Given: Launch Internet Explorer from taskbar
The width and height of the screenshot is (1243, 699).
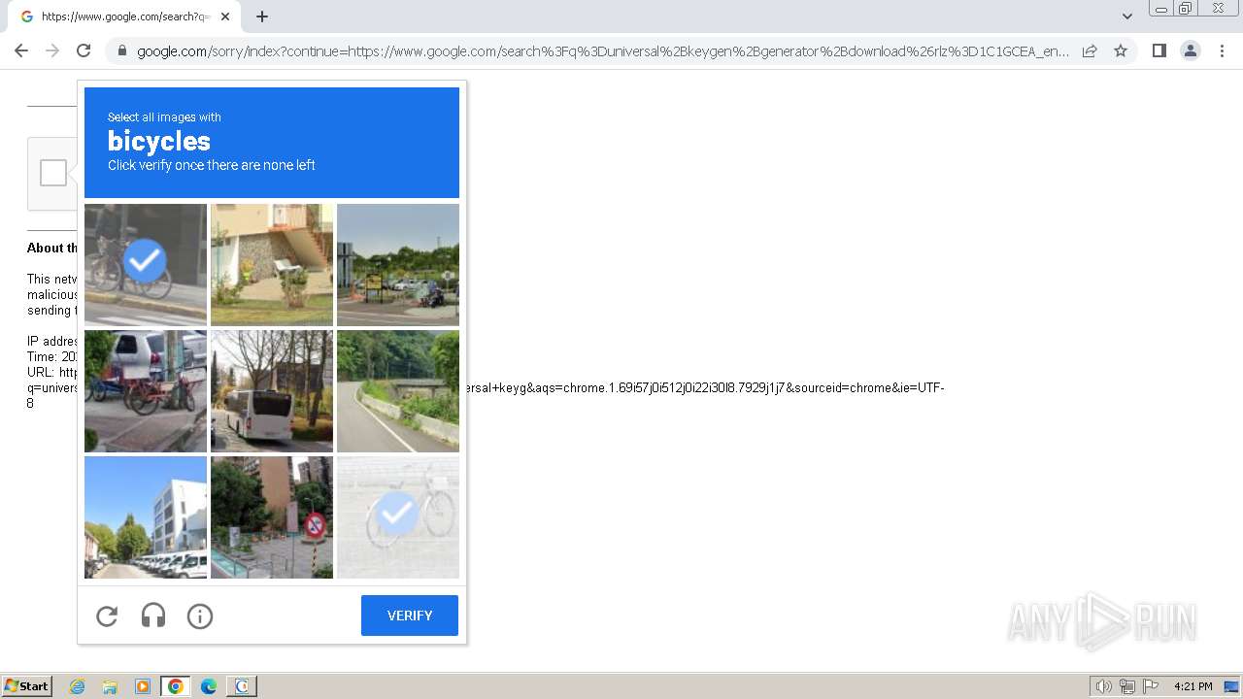Looking at the screenshot, I should 78,686.
